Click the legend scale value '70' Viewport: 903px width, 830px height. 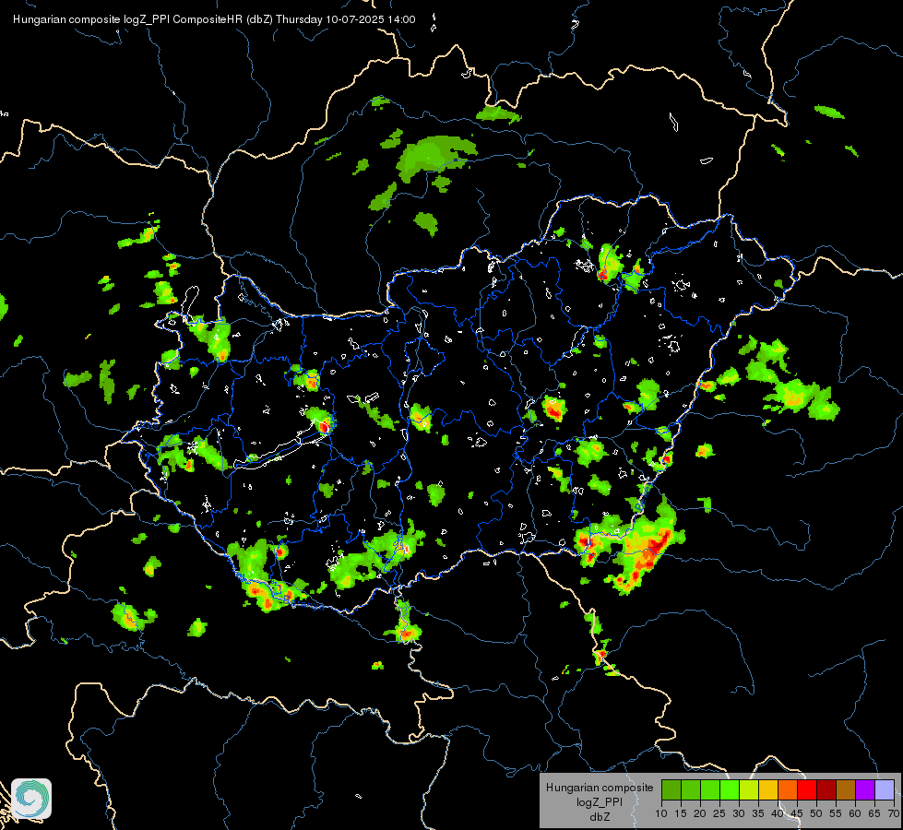click(895, 814)
